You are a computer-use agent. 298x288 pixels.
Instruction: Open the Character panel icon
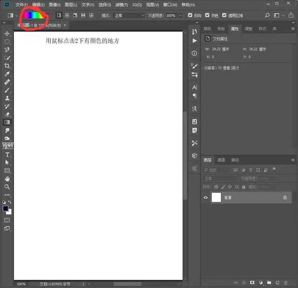pyautogui.click(x=195, y=87)
